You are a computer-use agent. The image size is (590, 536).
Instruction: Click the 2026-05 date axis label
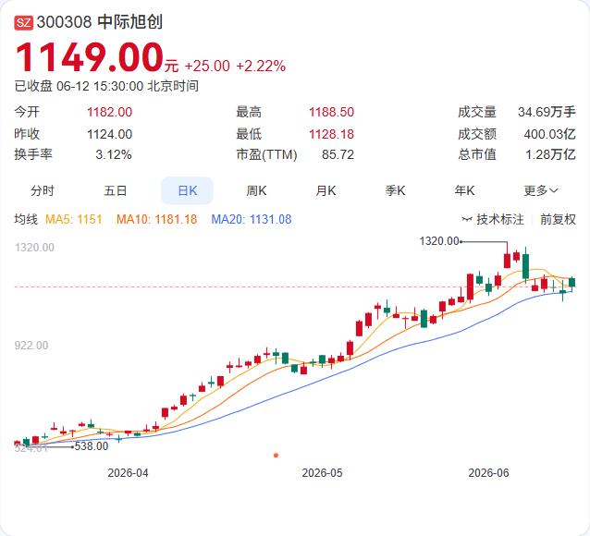pos(322,473)
